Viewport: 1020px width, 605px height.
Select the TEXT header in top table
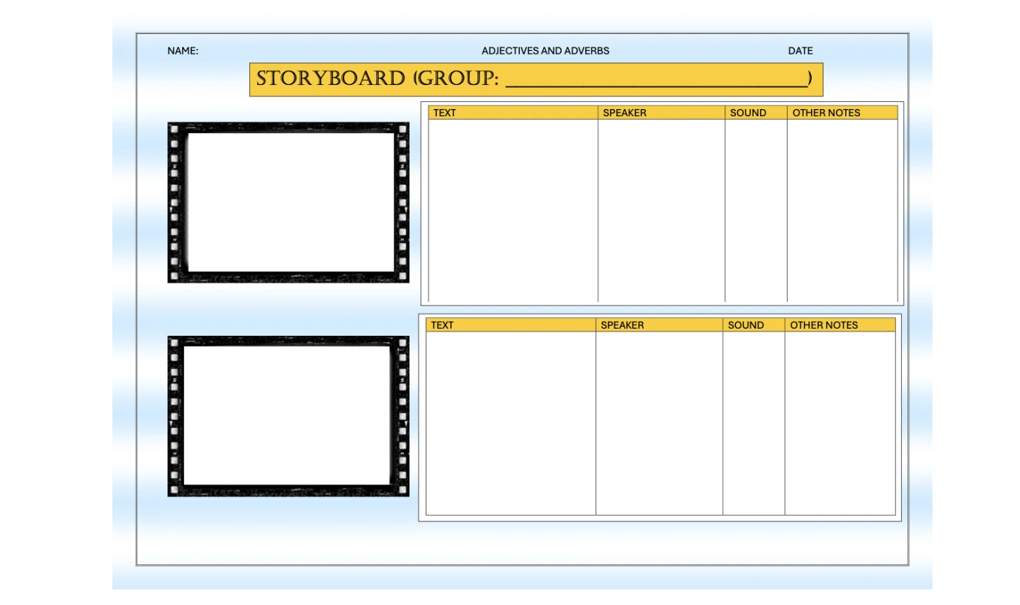tap(445, 113)
